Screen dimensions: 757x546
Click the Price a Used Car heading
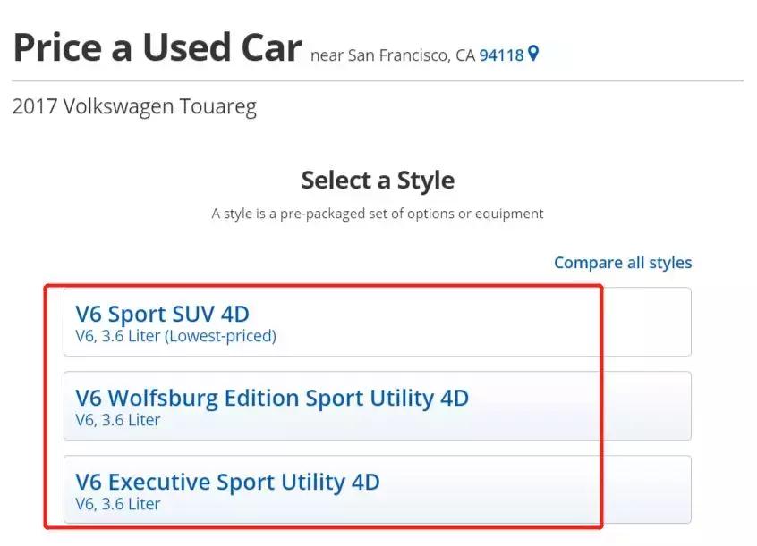click(x=157, y=46)
